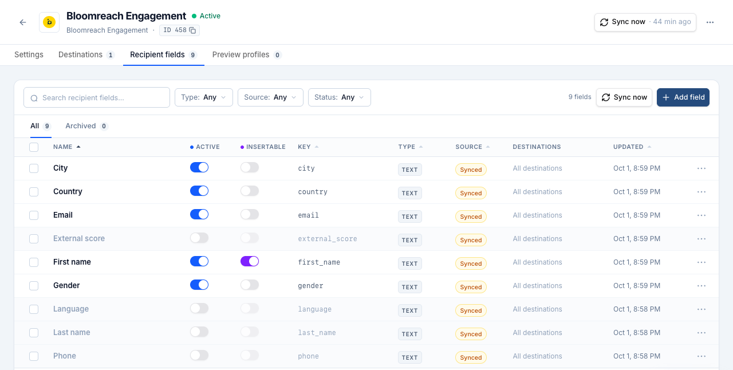
Task: Click the Bloomreach Engagement logo icon
Action: point(49,22)
